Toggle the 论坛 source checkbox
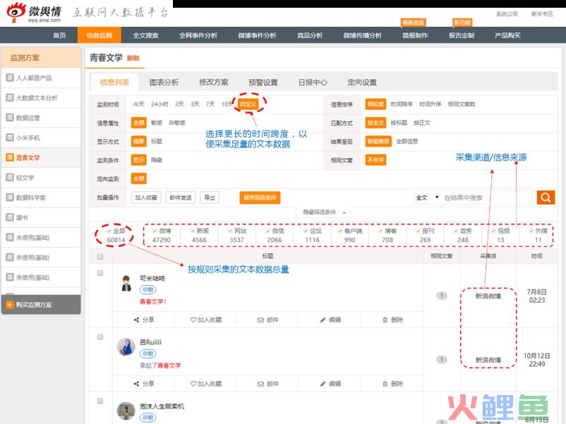 306,231
